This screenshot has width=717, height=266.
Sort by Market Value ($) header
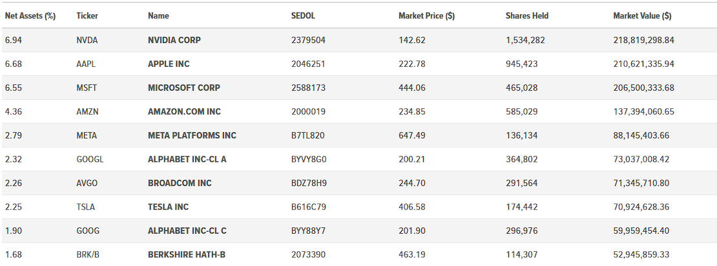coord(642,16)
